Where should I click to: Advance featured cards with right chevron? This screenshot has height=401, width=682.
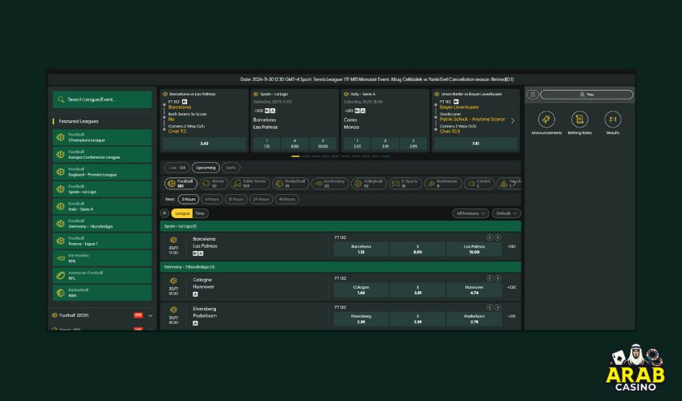pyautogui.click(x=513, y=121)
